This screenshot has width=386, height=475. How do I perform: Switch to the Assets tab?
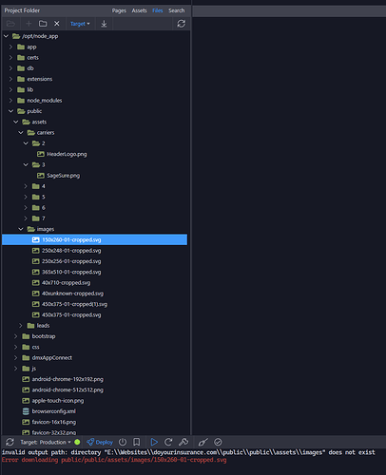[139, 10]
